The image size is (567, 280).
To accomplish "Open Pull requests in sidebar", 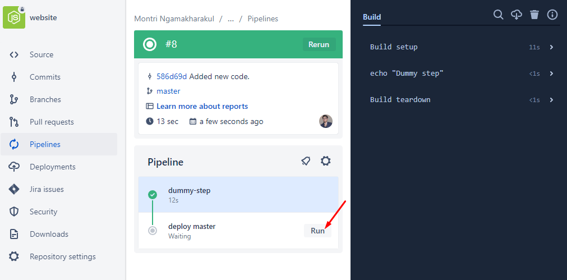I will (52, 122).
